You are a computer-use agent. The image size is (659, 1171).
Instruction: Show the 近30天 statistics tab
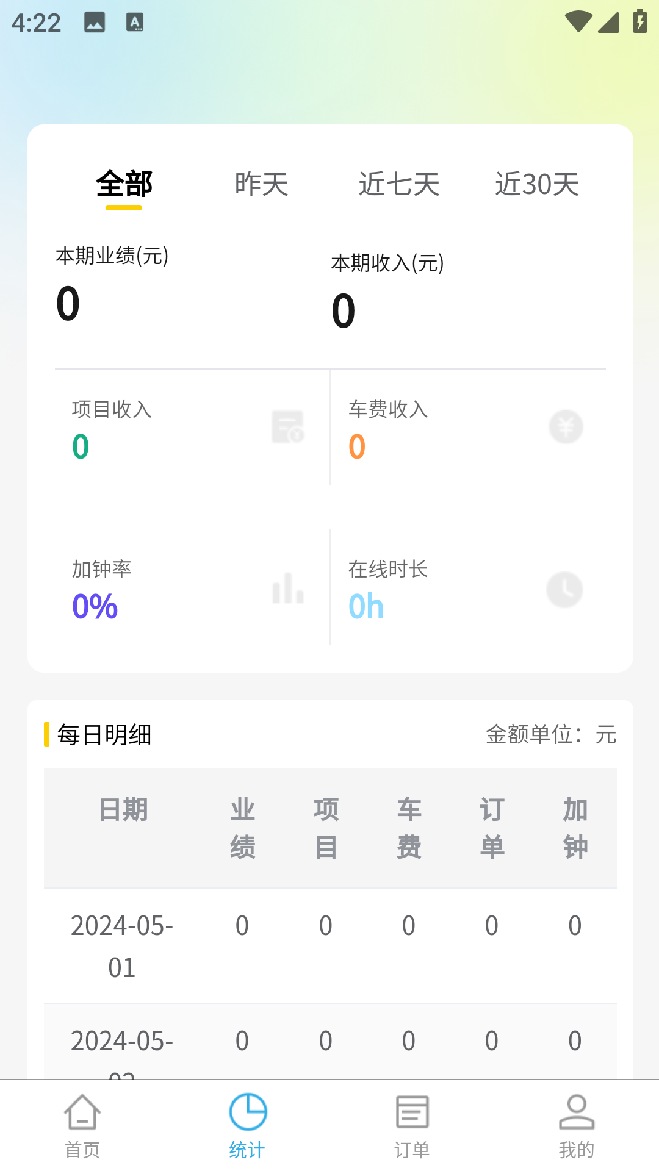(537, 184)
